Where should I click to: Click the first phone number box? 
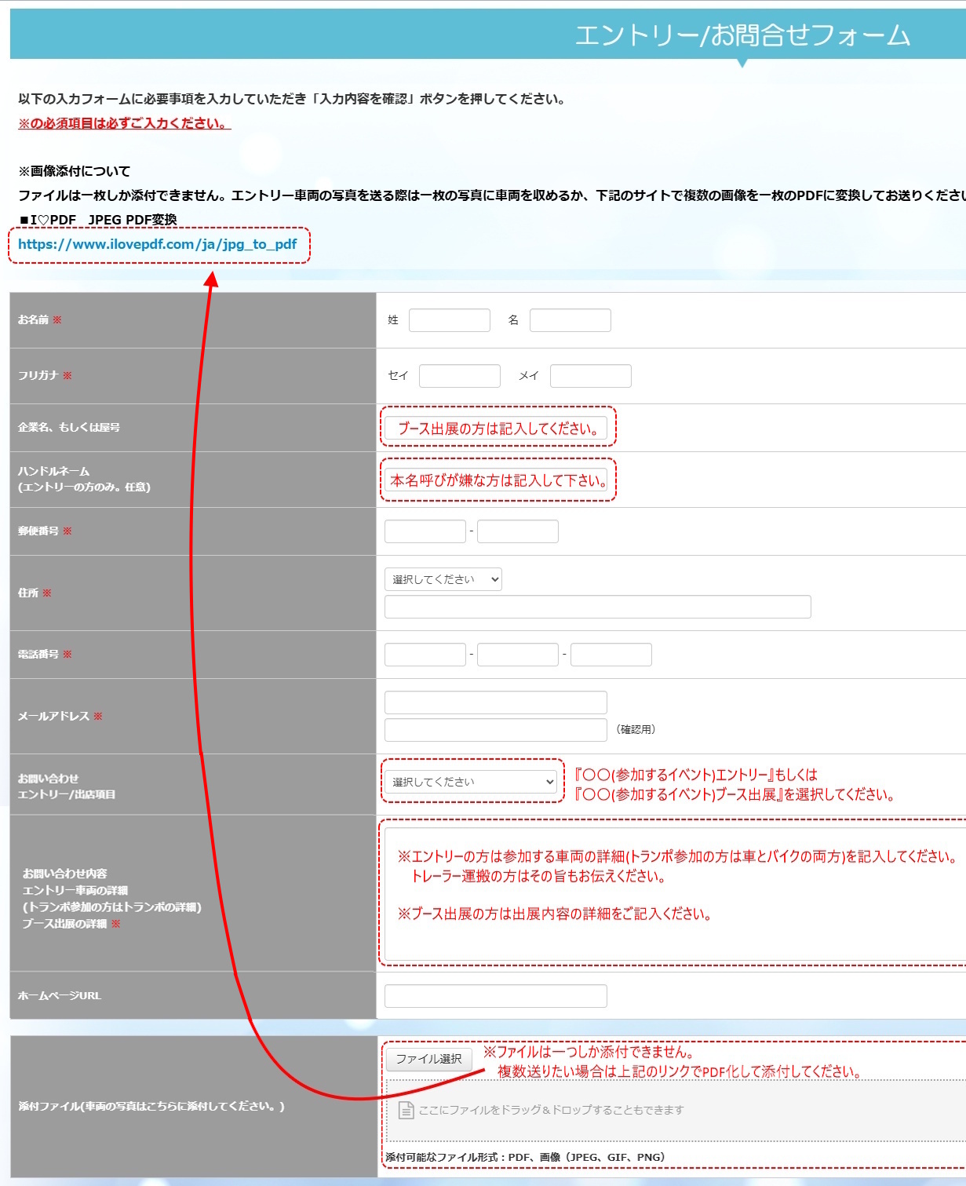pyautogui.click(x=425, y=655)
